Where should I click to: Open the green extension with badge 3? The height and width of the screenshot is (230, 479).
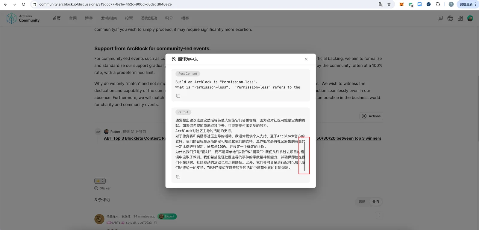click(411, 4)
